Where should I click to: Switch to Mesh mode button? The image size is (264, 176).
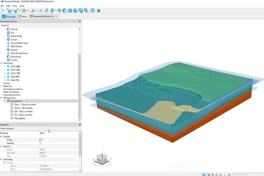pos(23,16)
